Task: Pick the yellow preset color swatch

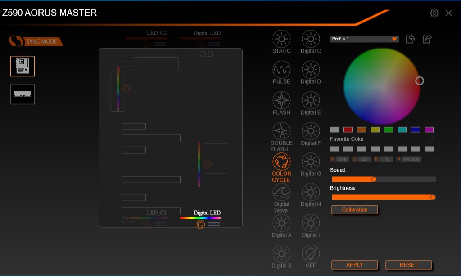Action: [x=375, y=129]
